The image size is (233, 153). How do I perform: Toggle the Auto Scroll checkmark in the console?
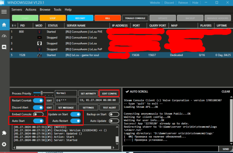(x=127, y=91)
